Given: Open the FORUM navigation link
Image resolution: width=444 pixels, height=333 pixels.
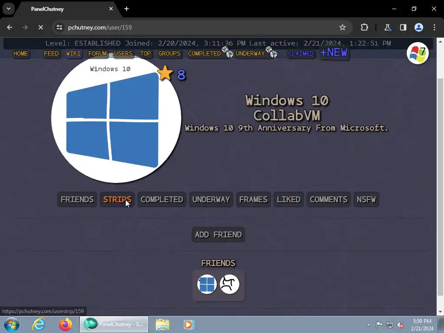Looking at the screenshot, I should click(x=98, y=53).
